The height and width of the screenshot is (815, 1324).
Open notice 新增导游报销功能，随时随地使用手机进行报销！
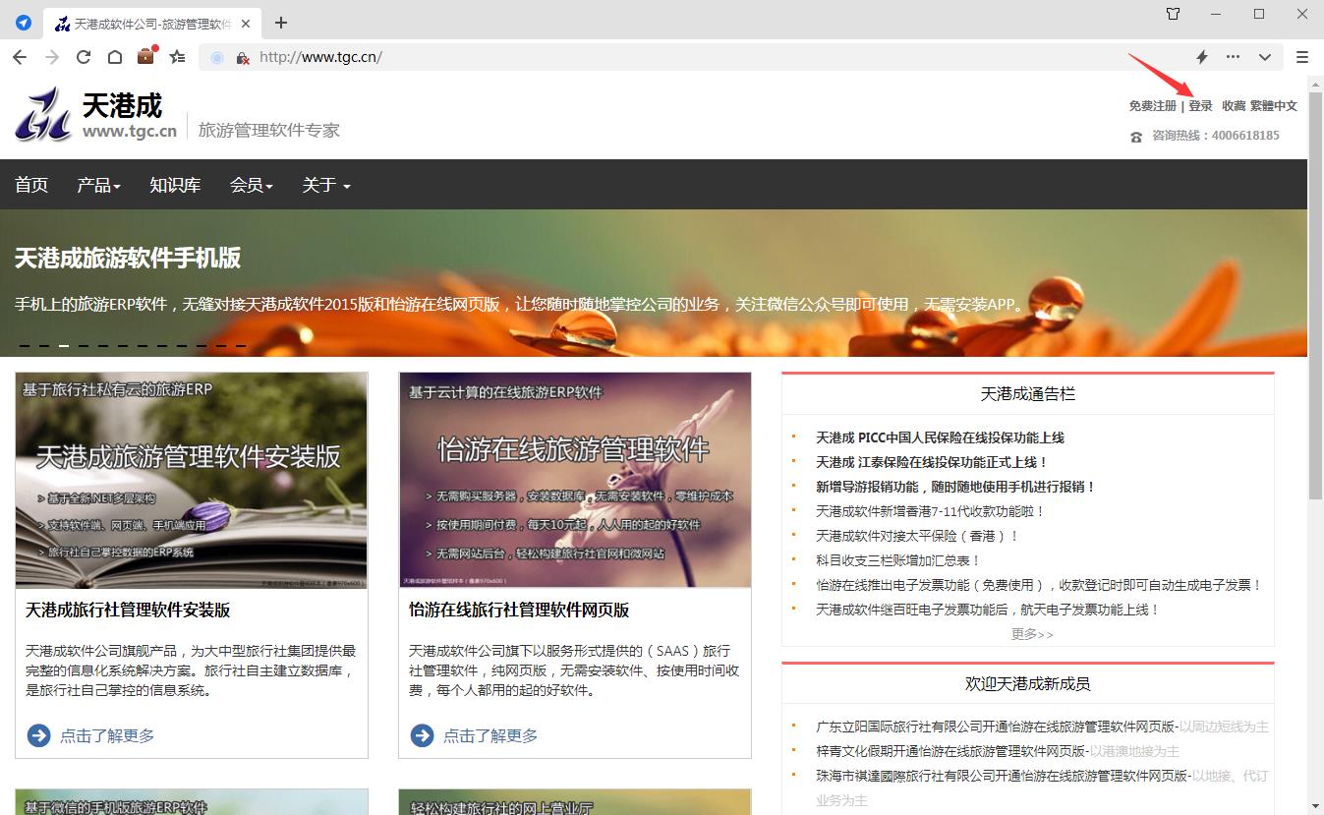[x=955, y=487]
